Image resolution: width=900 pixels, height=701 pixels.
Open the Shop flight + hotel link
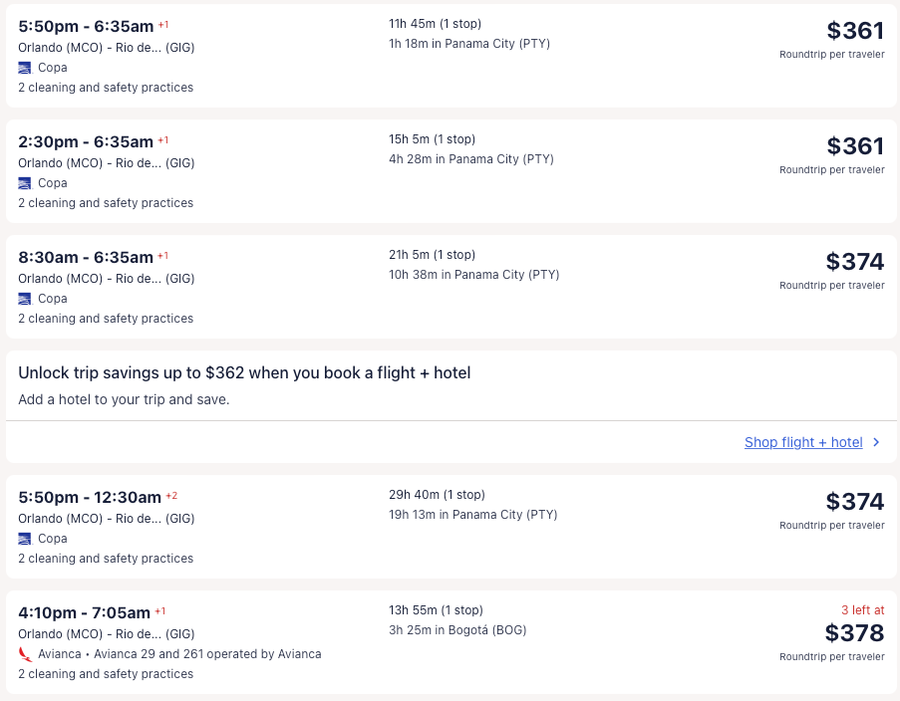(x=803, y=442)
